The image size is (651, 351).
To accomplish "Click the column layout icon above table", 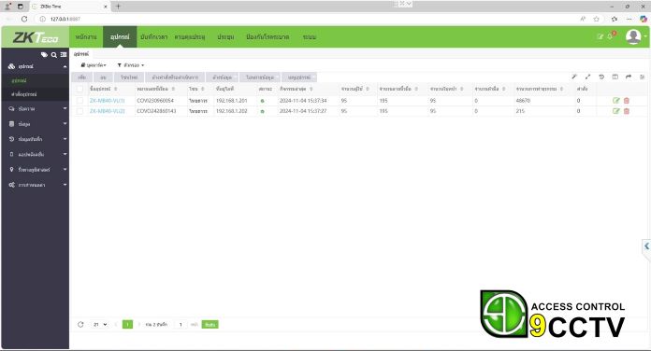I will (615, 77).
